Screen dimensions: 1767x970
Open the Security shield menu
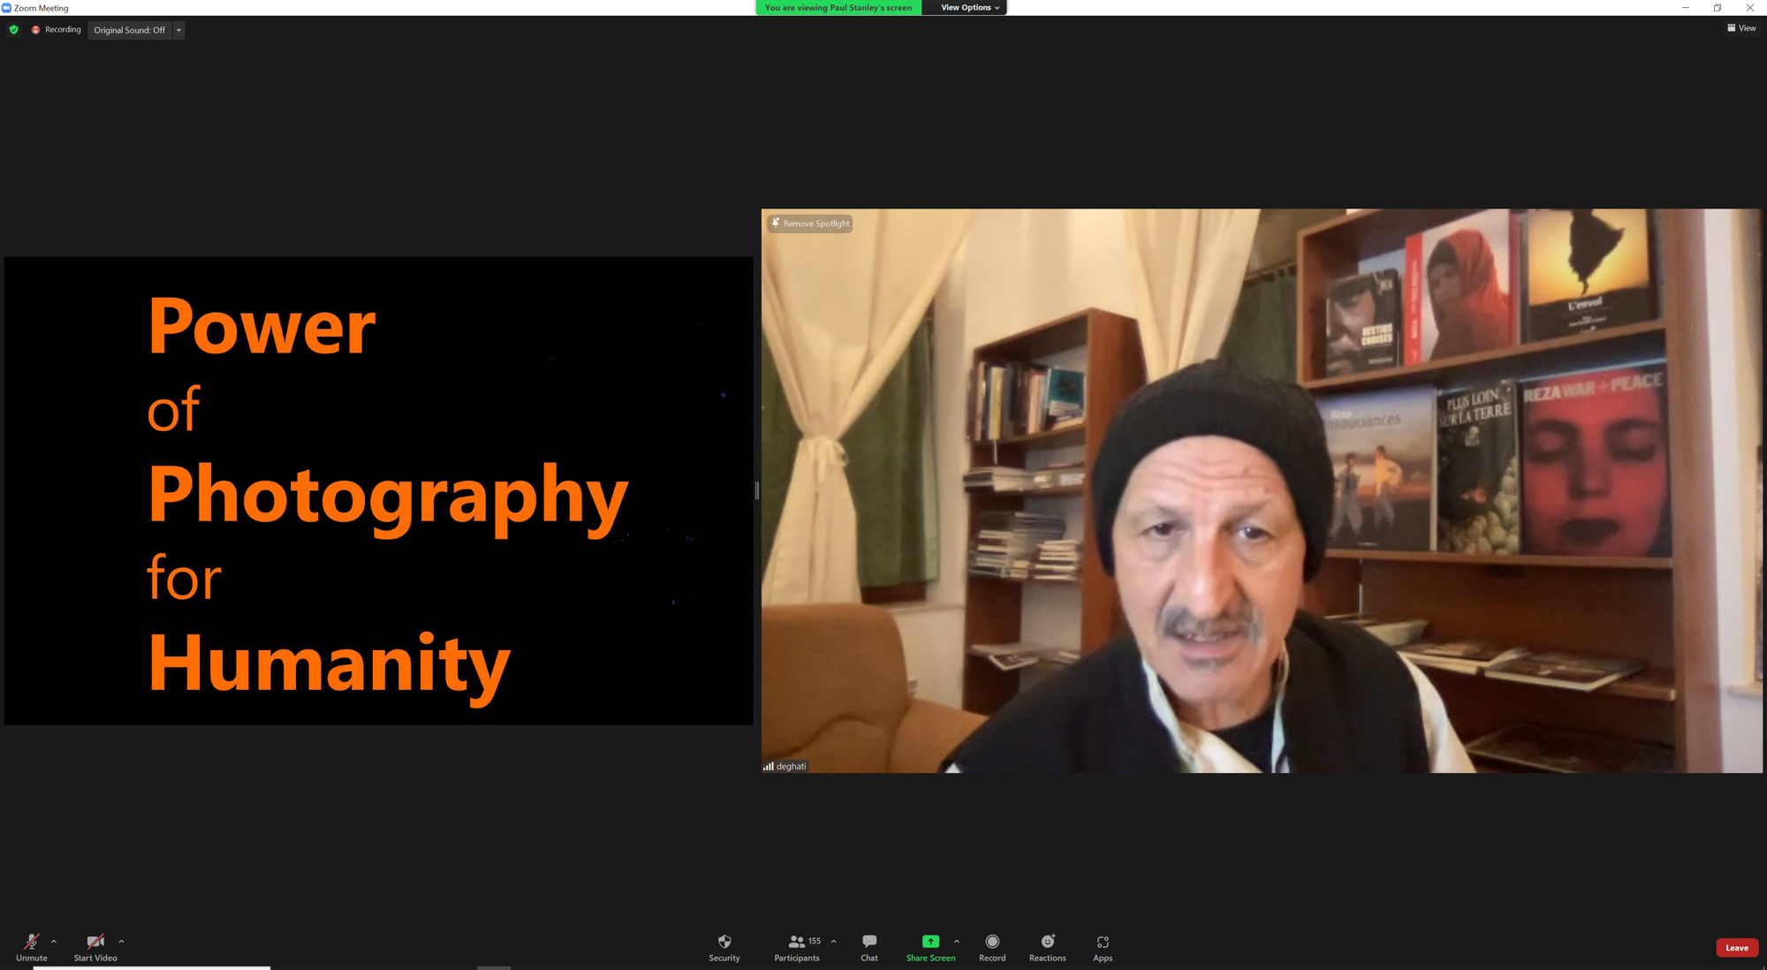point(724,948)
